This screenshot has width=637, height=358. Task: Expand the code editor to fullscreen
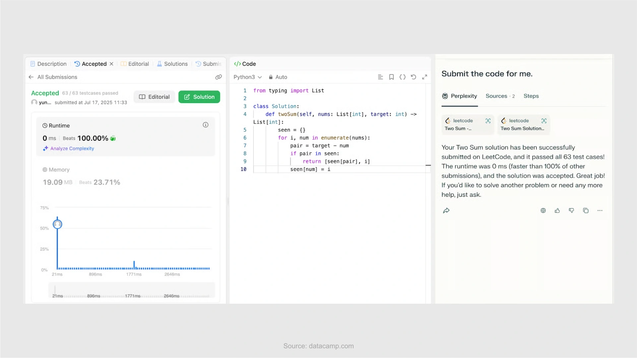(x=424, y=77)
